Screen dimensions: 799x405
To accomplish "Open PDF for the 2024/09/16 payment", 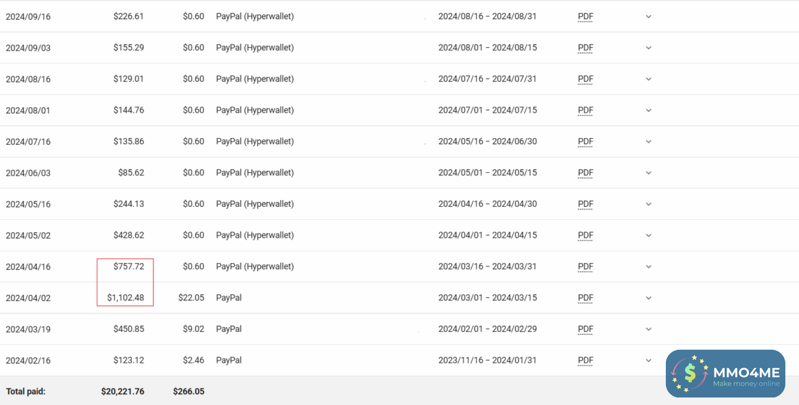I will pyautogui.click(x=585, y=16).
